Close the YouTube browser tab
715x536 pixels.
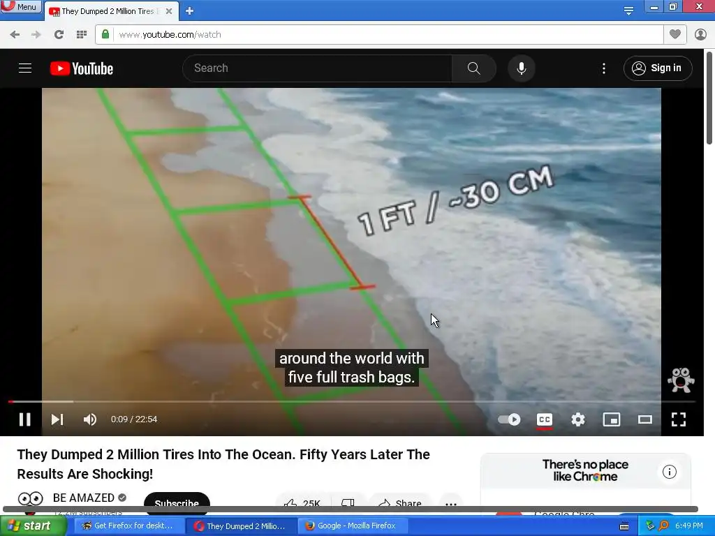pos(169,11)
